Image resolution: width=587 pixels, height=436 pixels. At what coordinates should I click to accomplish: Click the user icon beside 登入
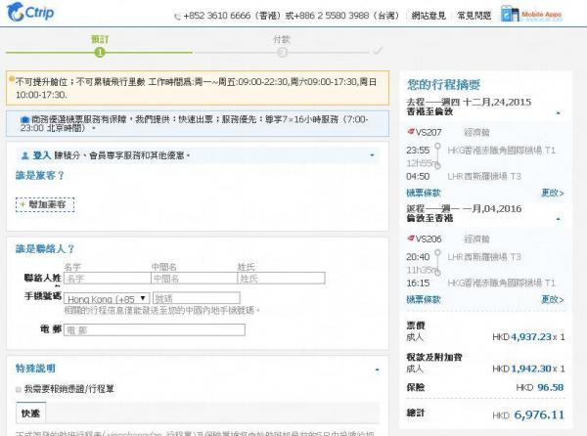click(x=25, y=155)
